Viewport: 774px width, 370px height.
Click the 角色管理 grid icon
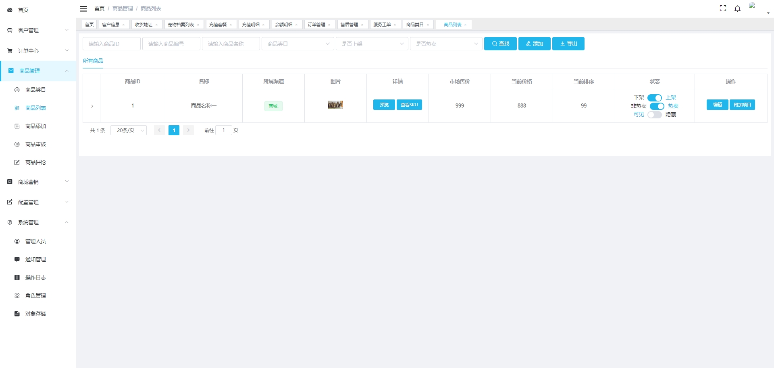(x=17, y=296)
